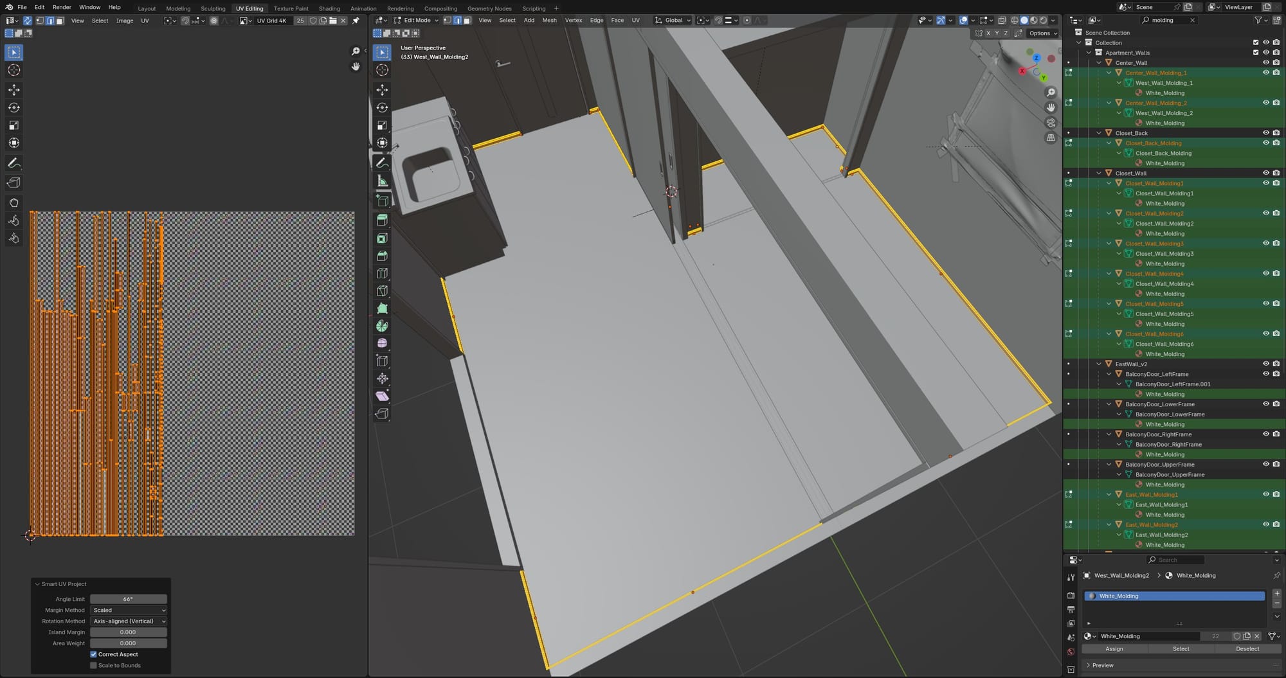Image resolution: width=1286 pixels, height=678 pixels.
Task: Select the Loop Cut tool
Action: tap(382, 273)
